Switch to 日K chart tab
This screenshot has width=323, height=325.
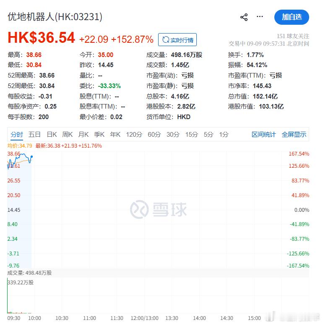pyautogui.click(x=52, y=135)
